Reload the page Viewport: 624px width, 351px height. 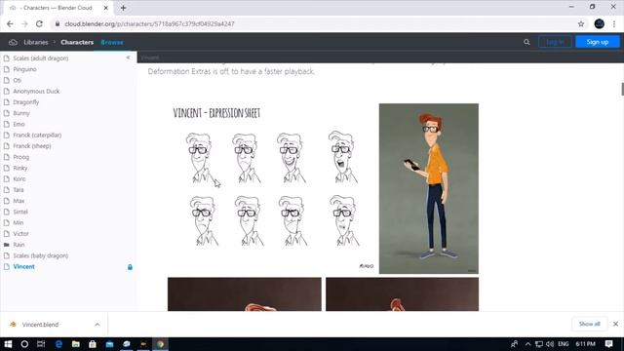(39, 23)
